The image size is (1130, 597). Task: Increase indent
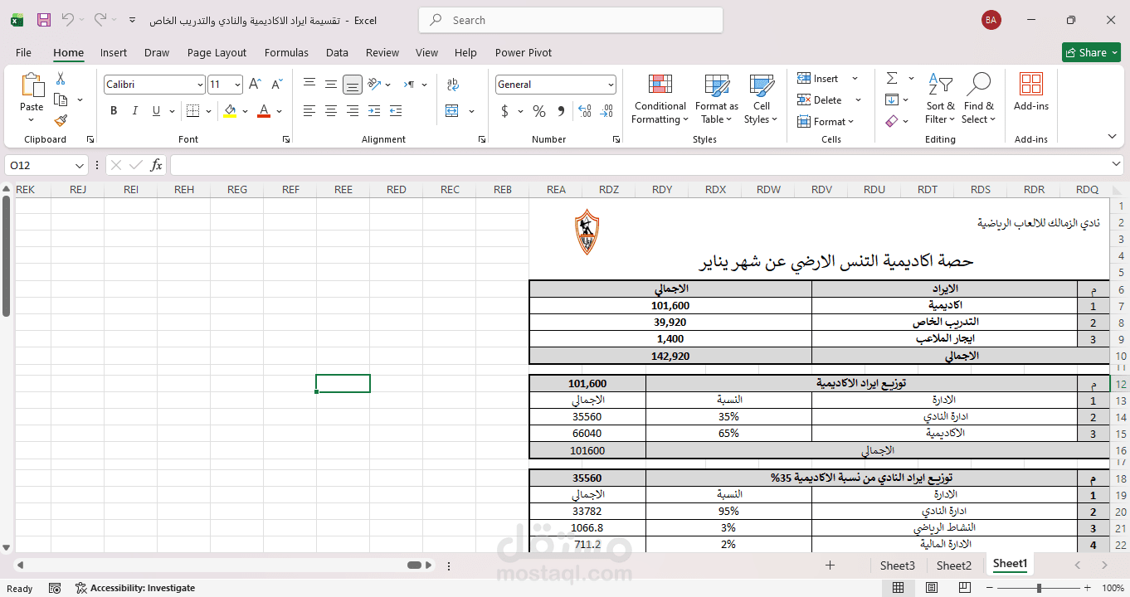click(x=396, y=111)
